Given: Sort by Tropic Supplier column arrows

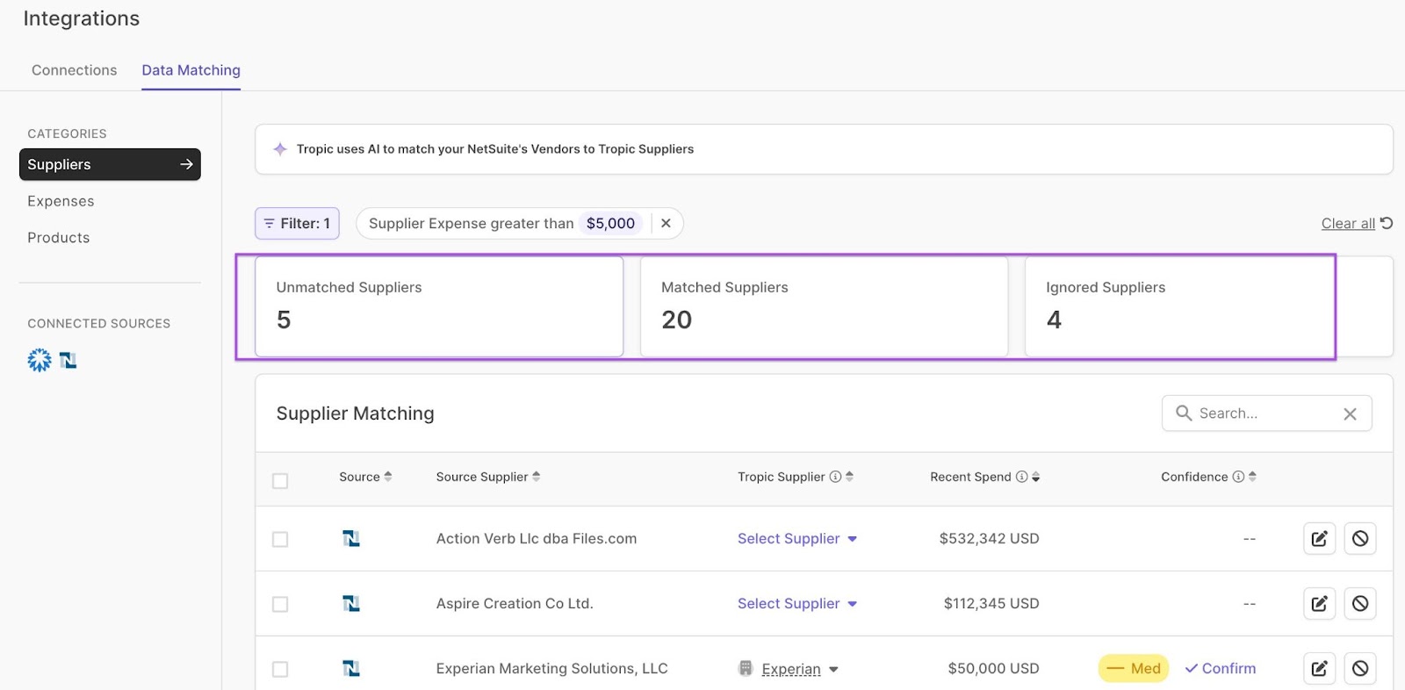Looking at the screenshot, I should pyautogui.click(x=849, y=477).
